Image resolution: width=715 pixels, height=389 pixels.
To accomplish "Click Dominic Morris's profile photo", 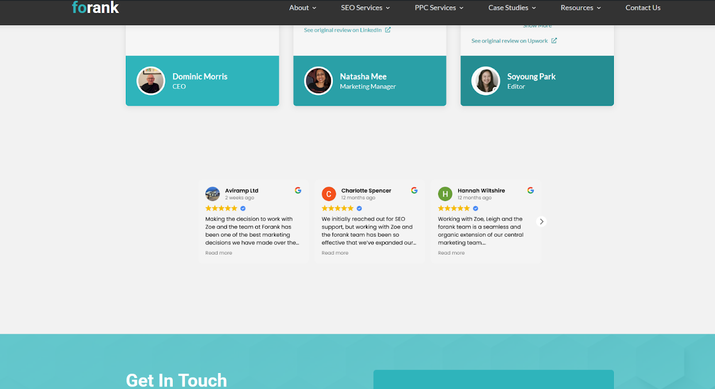I will [150, 80].
